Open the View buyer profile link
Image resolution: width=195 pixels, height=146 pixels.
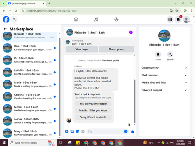(x=110, y=60)
